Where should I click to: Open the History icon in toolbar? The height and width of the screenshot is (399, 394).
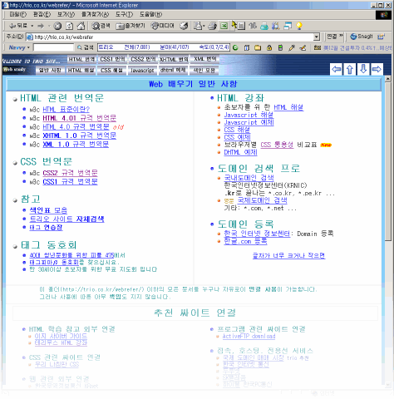coord(184,26)
